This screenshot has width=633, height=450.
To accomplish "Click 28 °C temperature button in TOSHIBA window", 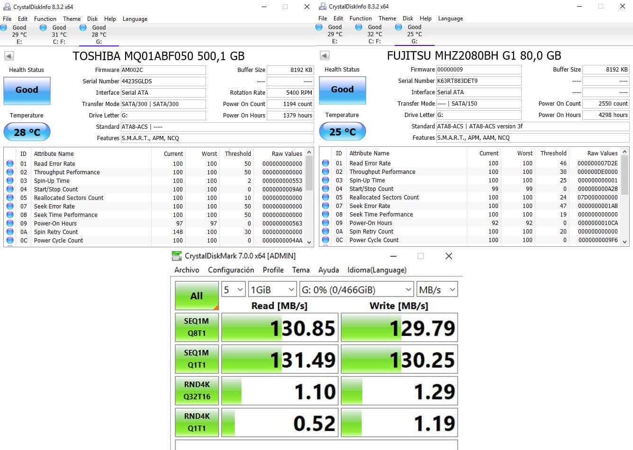I will coord(27,132).
